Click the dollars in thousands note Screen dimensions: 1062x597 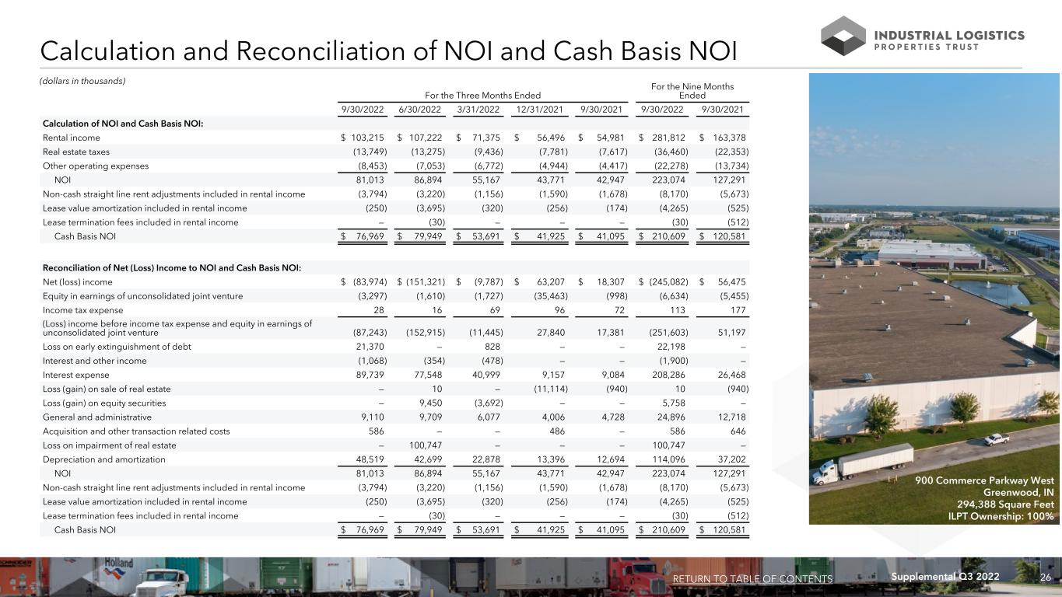(x=82, y=81)
